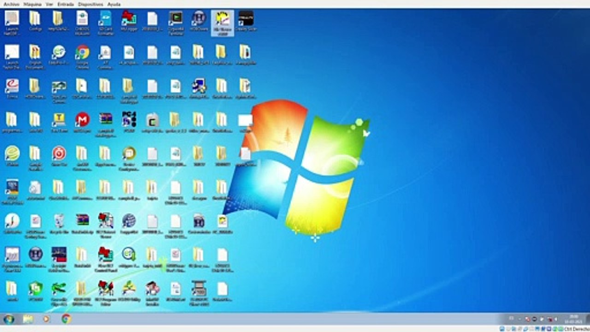Open Windows Explorer from the taskbar
This screenshot has width=590, height=332.
[28, 319]
